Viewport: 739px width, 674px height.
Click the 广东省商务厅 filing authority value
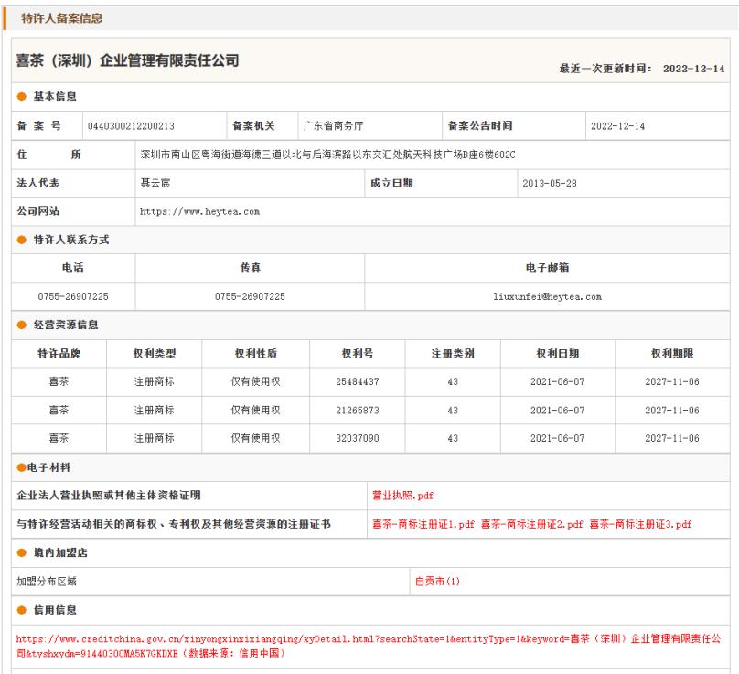click(x=333, y=126)
